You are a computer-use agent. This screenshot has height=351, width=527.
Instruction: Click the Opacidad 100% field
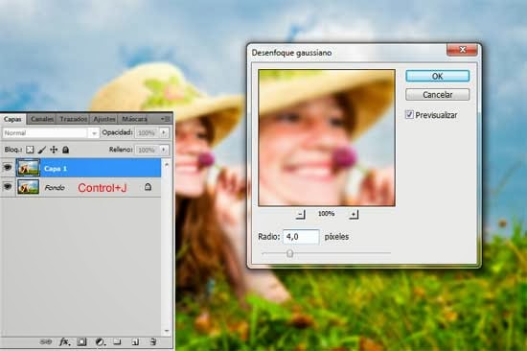(x=147, y=132)
